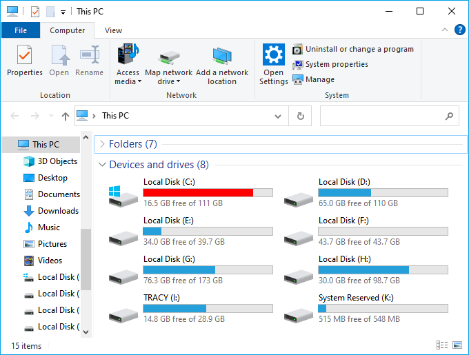The height and width of the screenshot is (355, 469).
Task: Switch to the View ribbon tab
Action: tap(113, 30)
